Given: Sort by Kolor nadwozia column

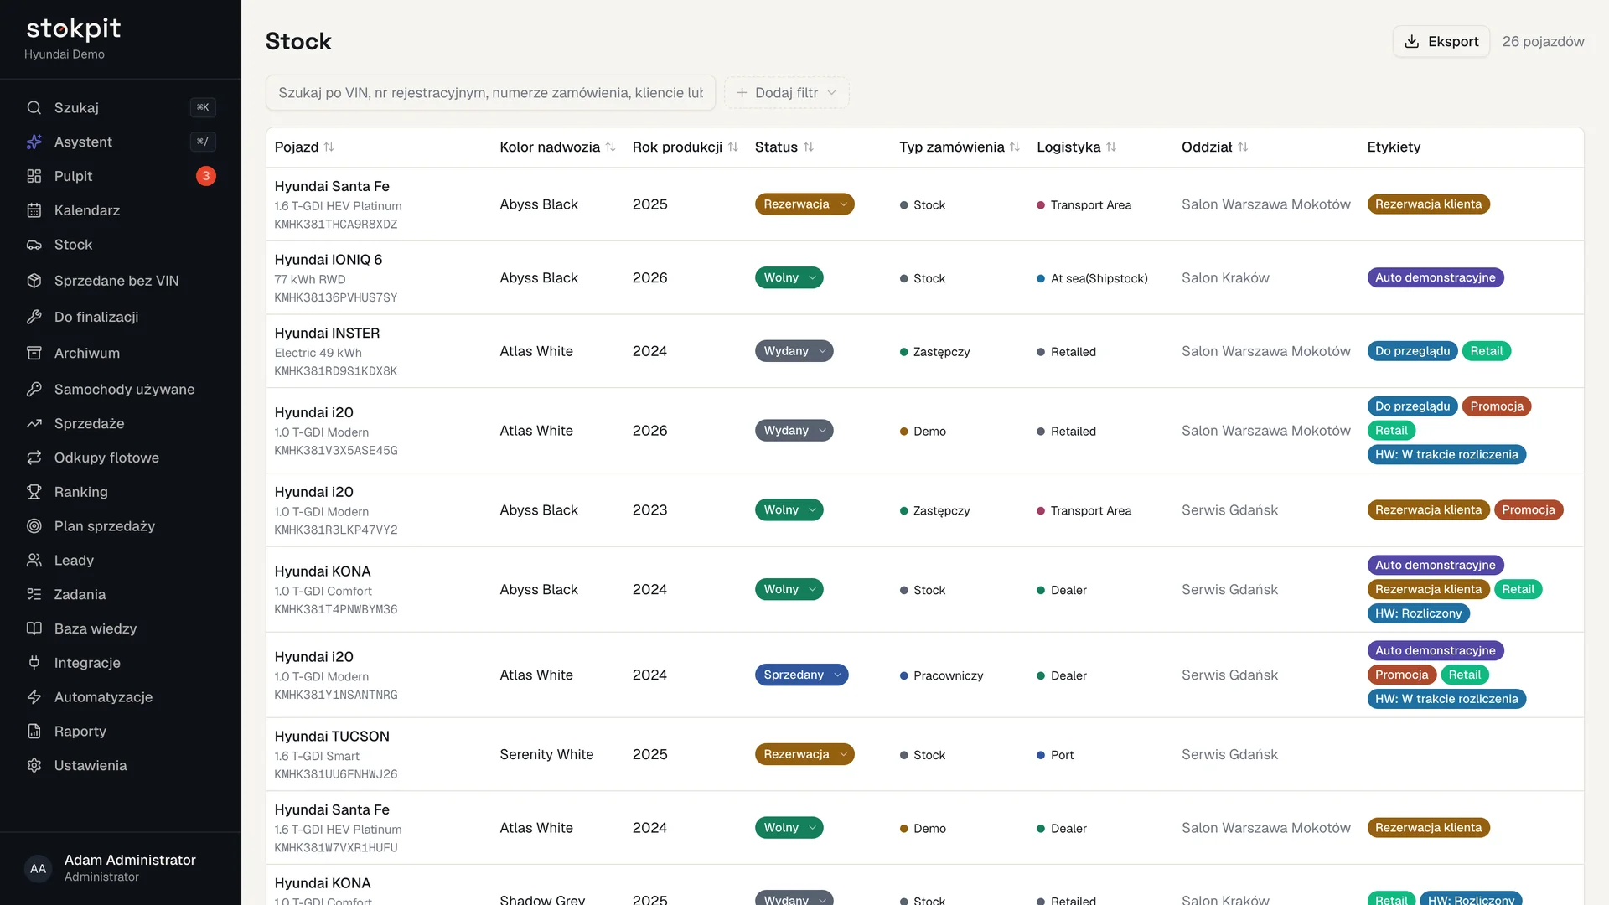Looking at the screenshot, I should (558, 147).
